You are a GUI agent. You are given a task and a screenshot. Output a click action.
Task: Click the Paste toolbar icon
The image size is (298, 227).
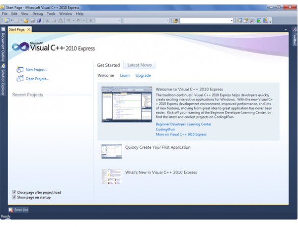click(x=60, y=20)
